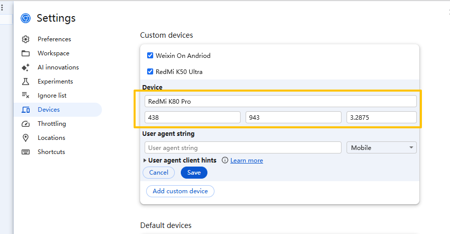Click the Locations pin icon
Image resolution: width=450 pixels, height=234 pixels.
[26, 138]
